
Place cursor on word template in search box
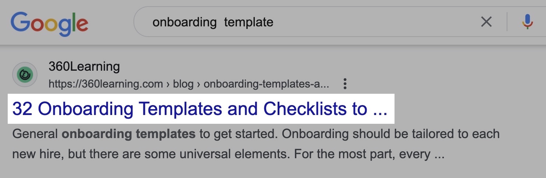tap(249, 23)
